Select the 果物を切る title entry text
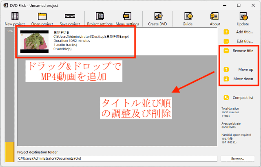This screenshot has height=167, width=261. coord(62,32)
